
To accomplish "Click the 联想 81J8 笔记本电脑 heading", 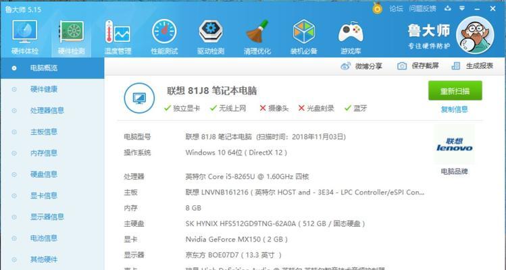I will (x=212, y=91).
